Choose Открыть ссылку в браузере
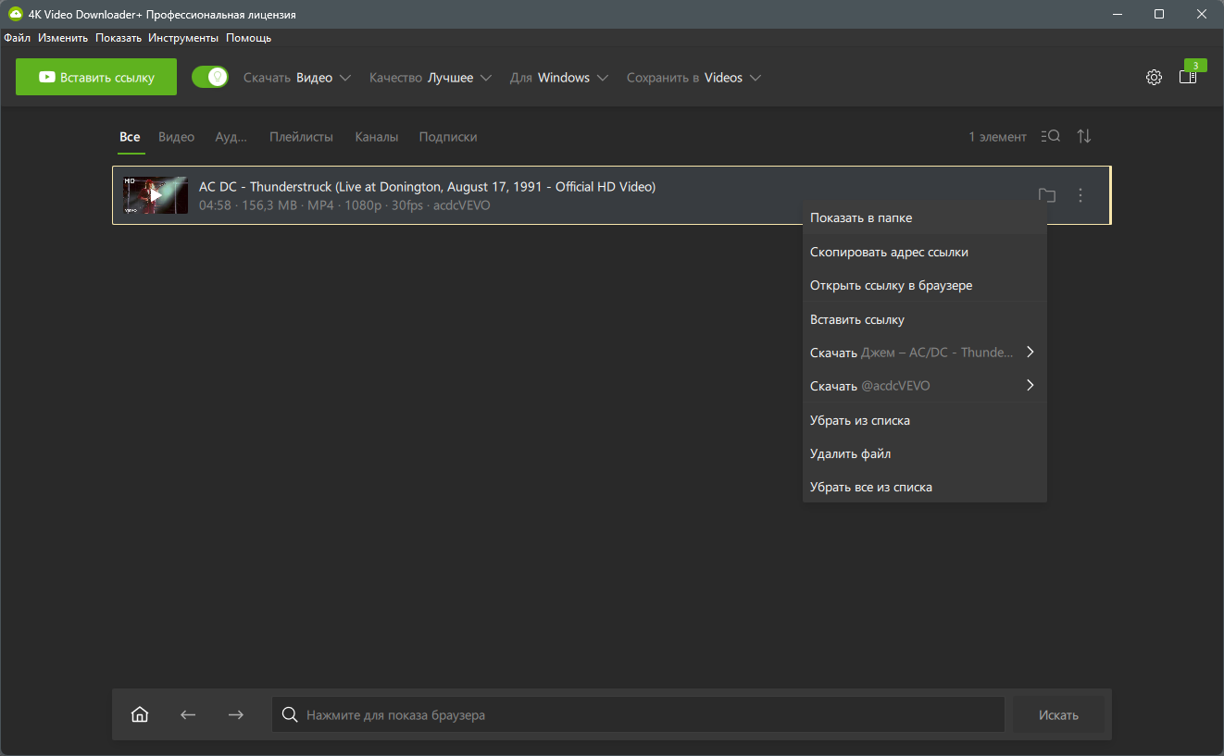Screen dimensions: 1224x756 click(x=924, y=286)
